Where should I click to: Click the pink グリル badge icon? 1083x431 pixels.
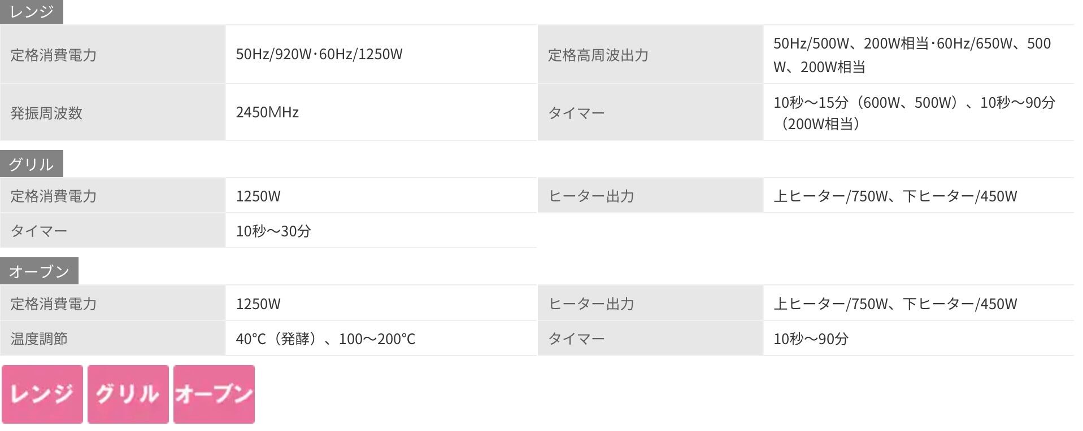(128, 394)
